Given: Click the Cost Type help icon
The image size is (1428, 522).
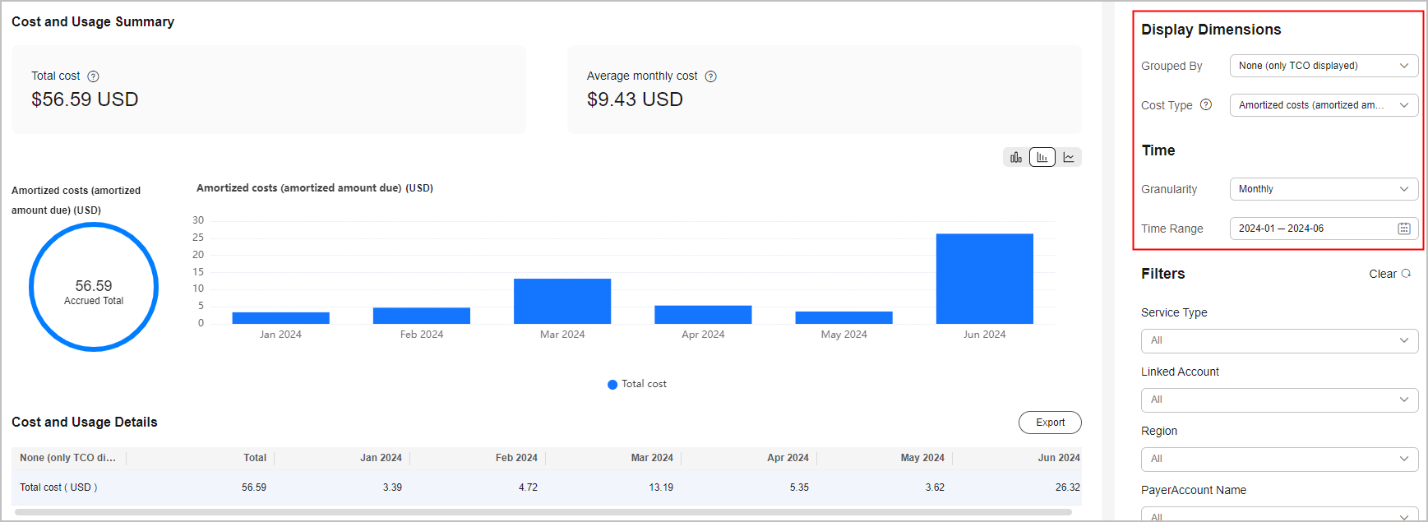Looking at the screenshot, I should [x=1206, y=104].
